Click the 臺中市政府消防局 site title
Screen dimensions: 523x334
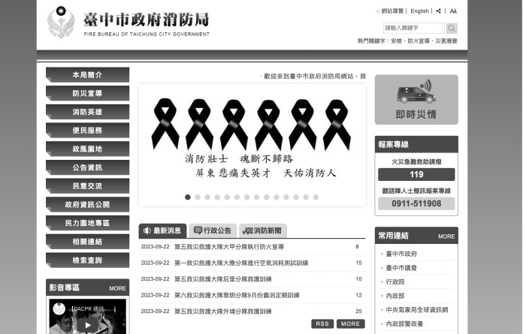pos(147,20)
